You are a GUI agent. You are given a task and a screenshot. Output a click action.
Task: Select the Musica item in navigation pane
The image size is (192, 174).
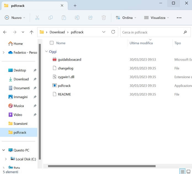(x=16, y=106)
